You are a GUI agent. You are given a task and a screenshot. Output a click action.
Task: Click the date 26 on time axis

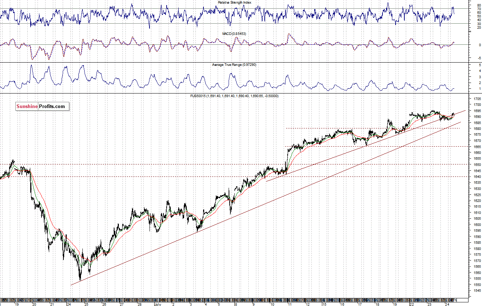(x=104, y=304)
